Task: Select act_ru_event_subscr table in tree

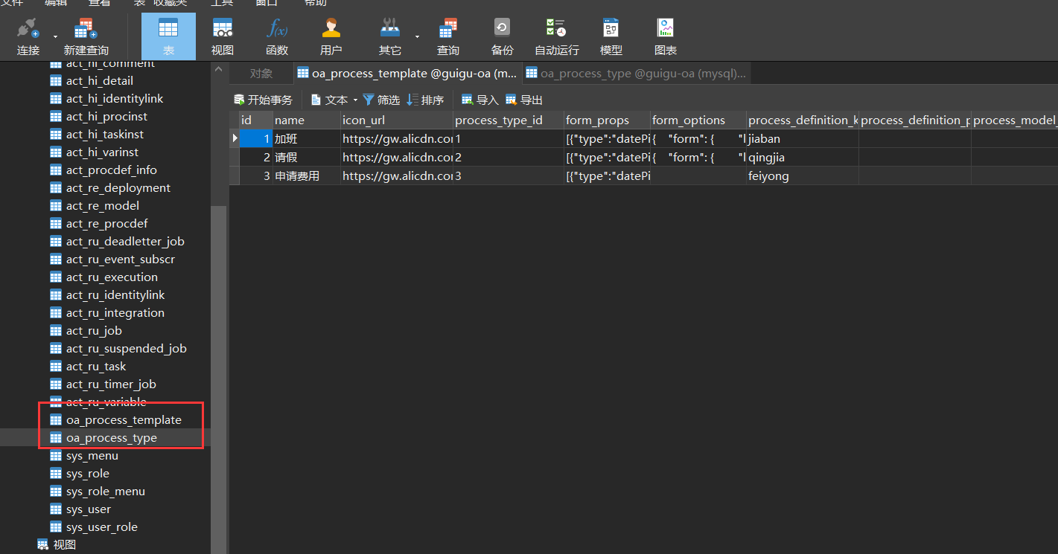Action: pyautogui.click(x=120, y=259)
